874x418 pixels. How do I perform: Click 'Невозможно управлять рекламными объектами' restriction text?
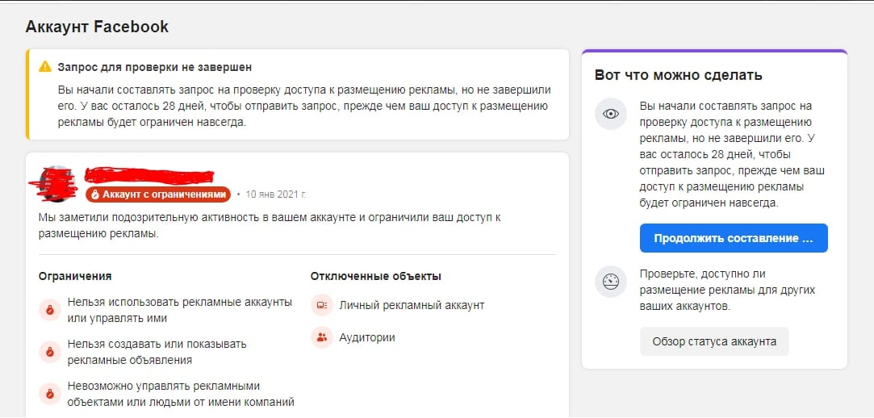(x=181, y=394)
